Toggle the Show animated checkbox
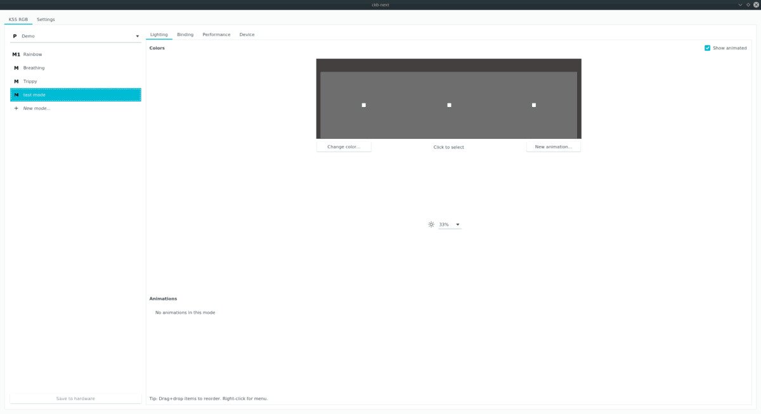Image resolution: width=761 pixels, height=414 pixels. pos(708,48)
